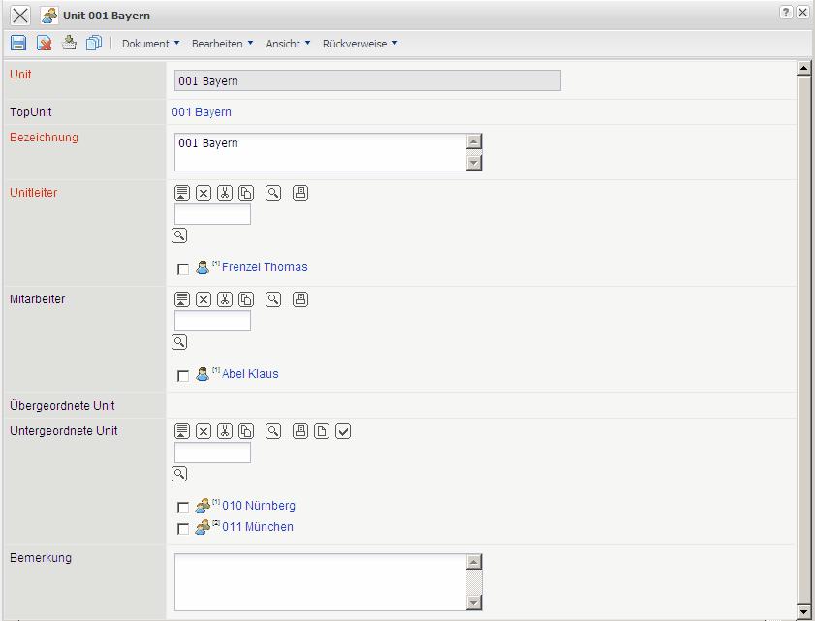Click the delete document icon with red X
The image size is (815, 621).
(x=44, y=44)
